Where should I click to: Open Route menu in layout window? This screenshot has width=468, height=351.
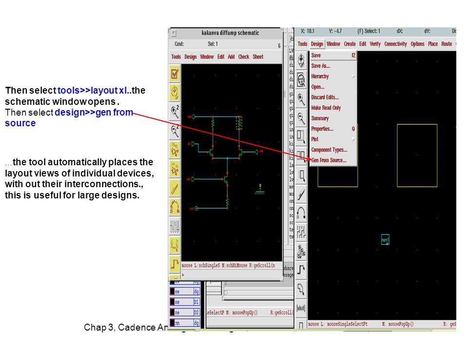point(447,44)
